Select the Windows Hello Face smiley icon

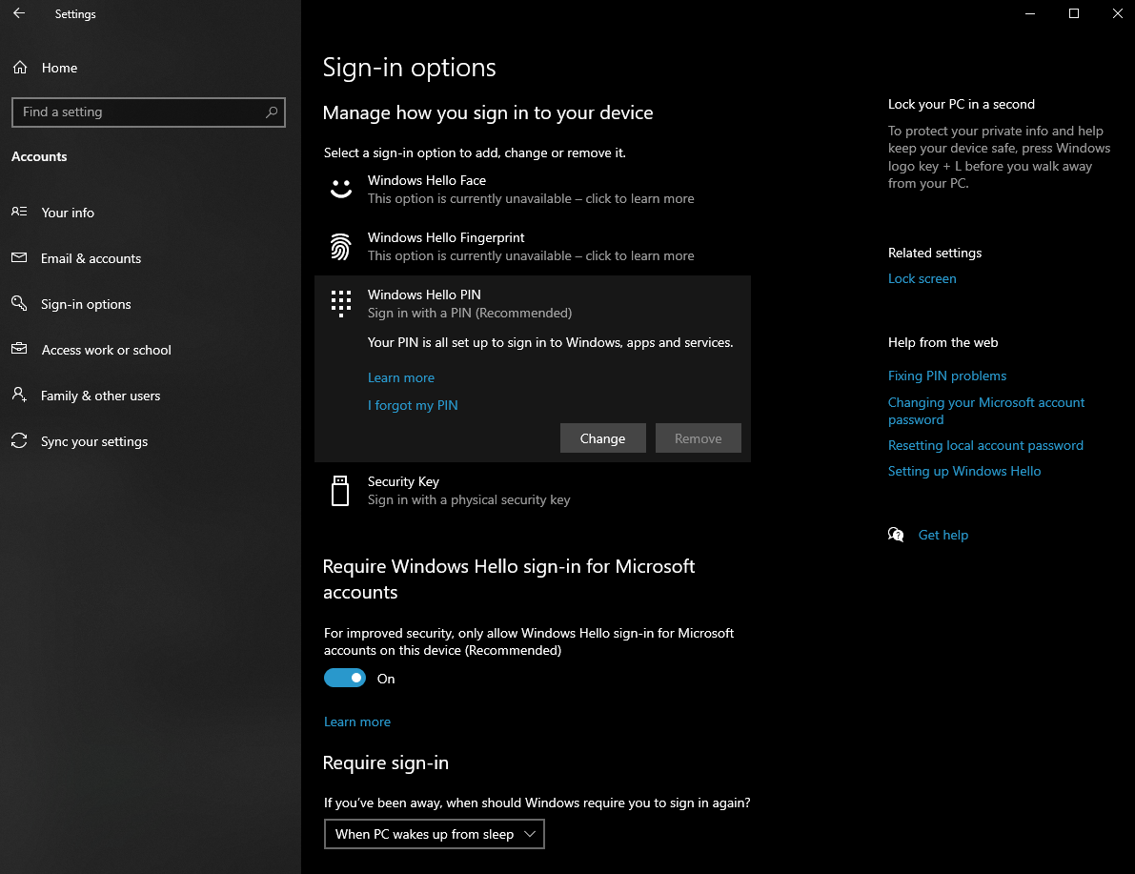(x=341, y=189)
